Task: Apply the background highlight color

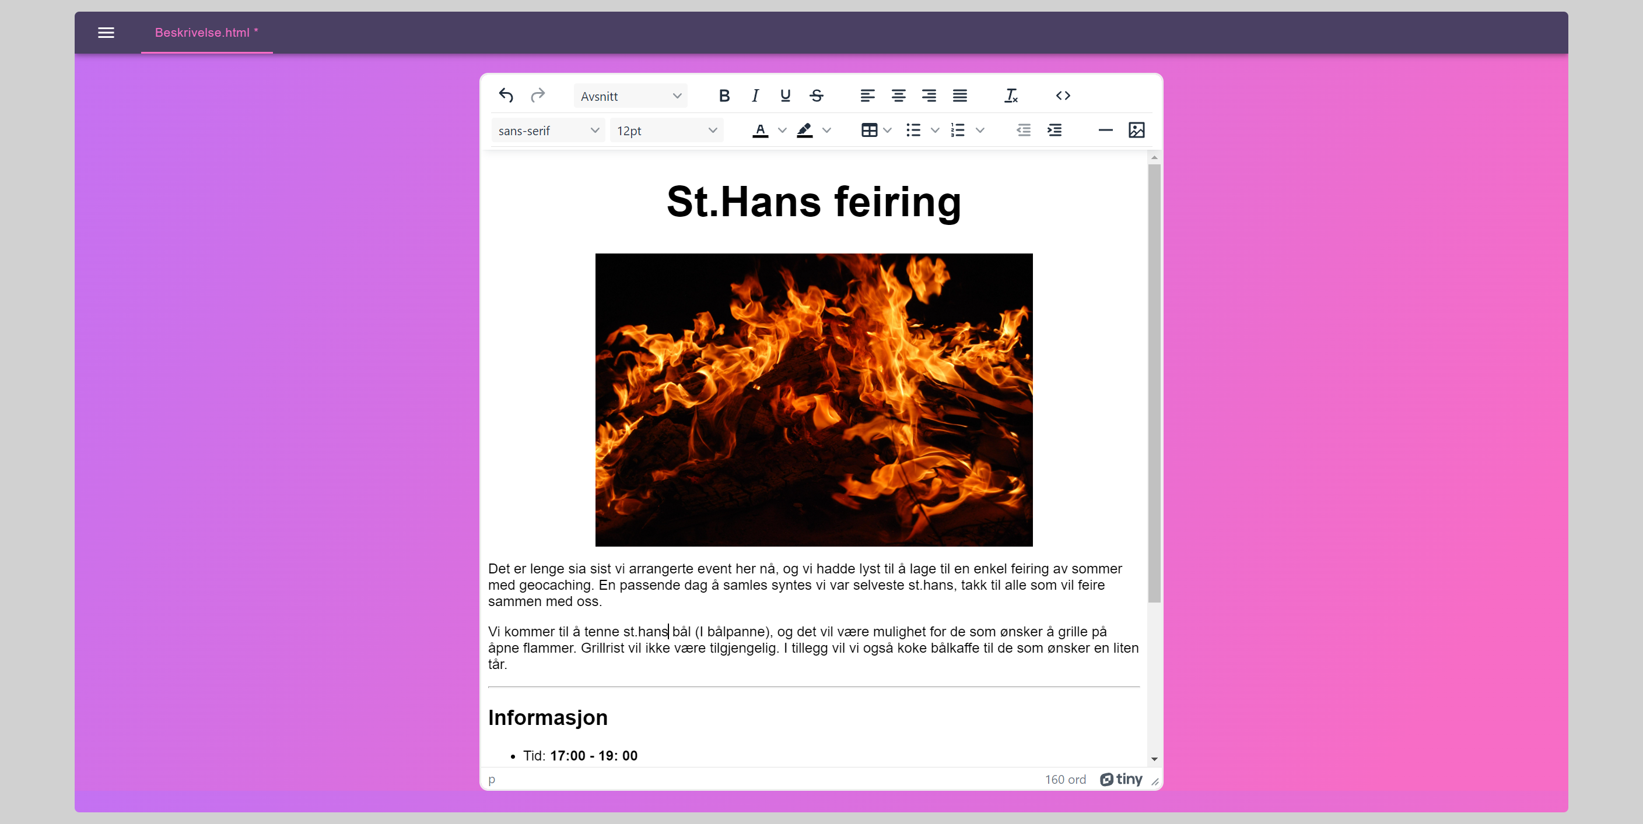Action: coord(805,131)
